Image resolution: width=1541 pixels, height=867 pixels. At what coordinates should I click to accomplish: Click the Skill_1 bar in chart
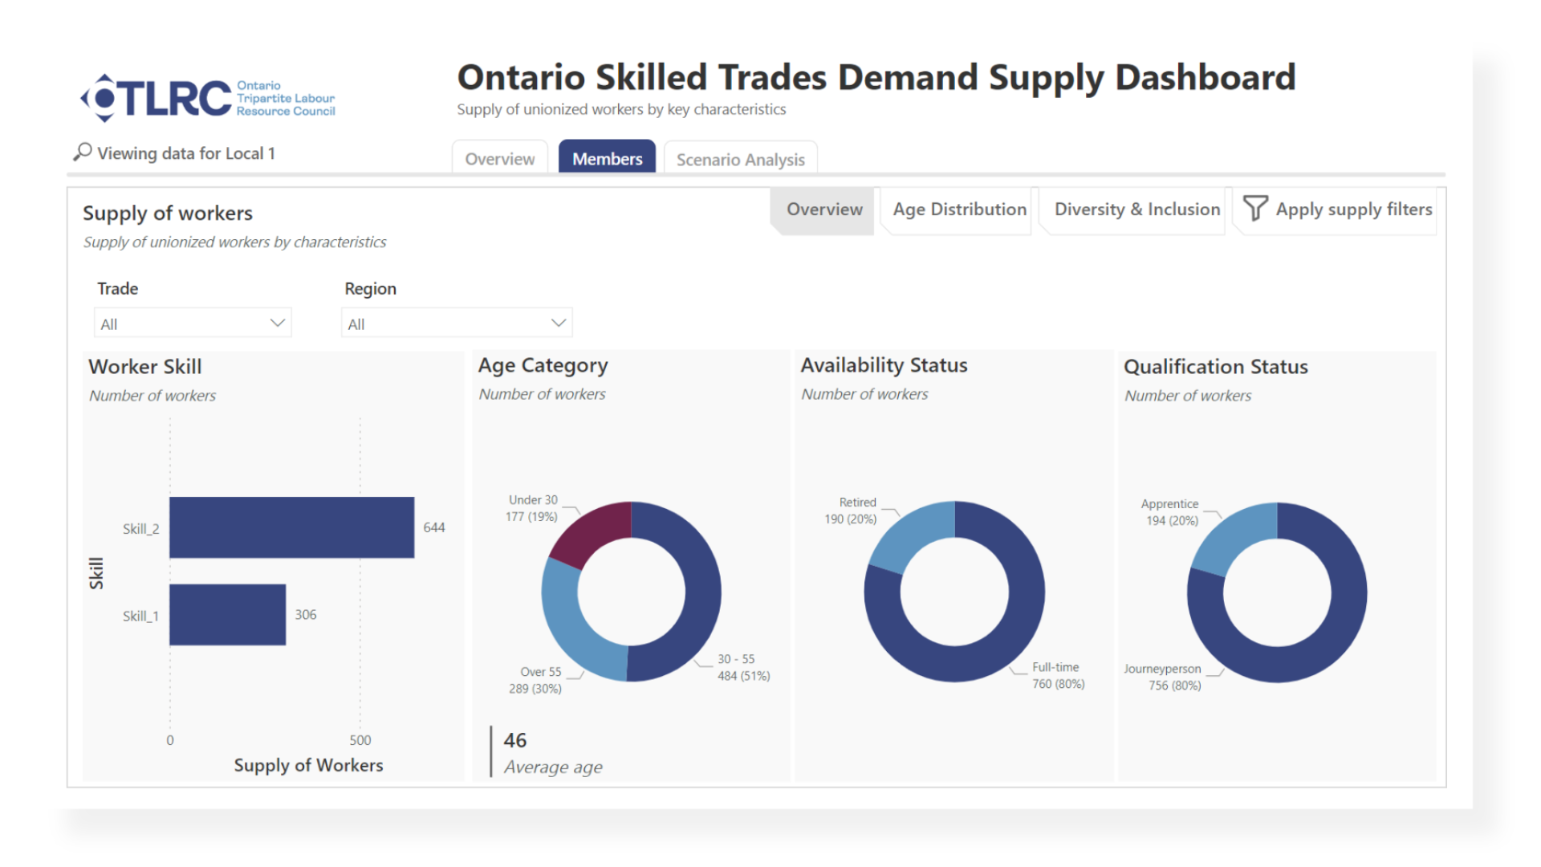pos(227,615)
